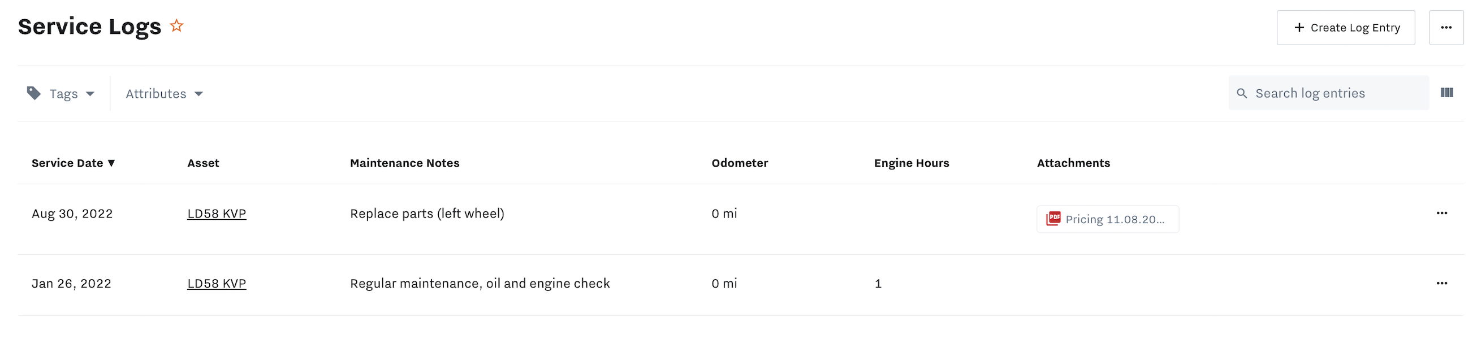
Task: Click the search magnifier icon
Action: 1242,93
